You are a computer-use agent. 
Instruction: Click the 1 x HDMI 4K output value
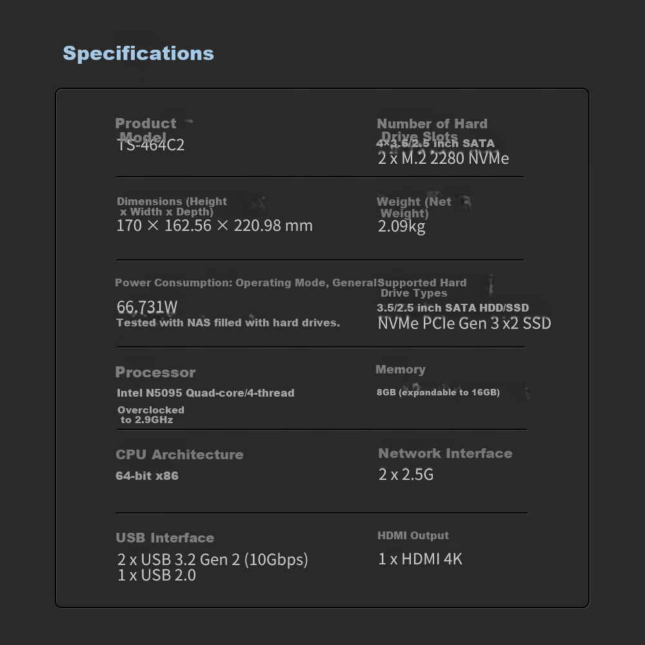420,559
